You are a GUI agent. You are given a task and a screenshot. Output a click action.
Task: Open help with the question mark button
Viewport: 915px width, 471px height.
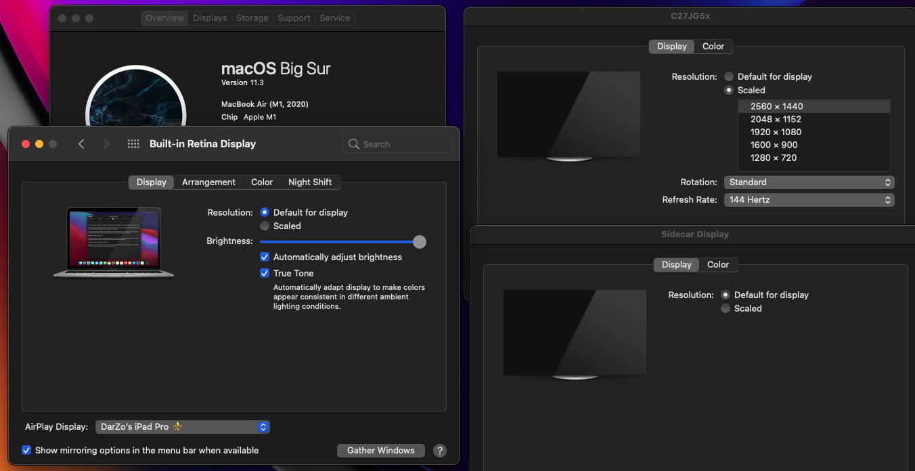tap(439, 451)
